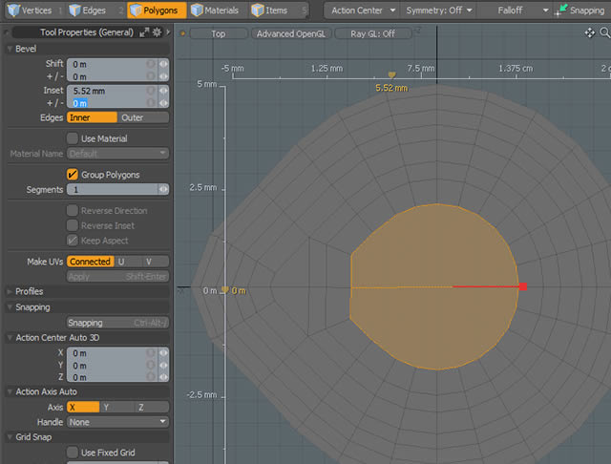Click the Inset +/- keyframe circle icon
611x464 pixels.
click(x=151, y=103)
